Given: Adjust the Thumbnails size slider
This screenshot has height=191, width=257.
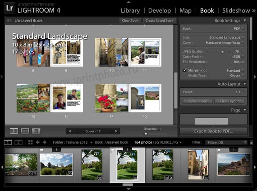Looking at the screenshot, I should (x=146, y=134).
